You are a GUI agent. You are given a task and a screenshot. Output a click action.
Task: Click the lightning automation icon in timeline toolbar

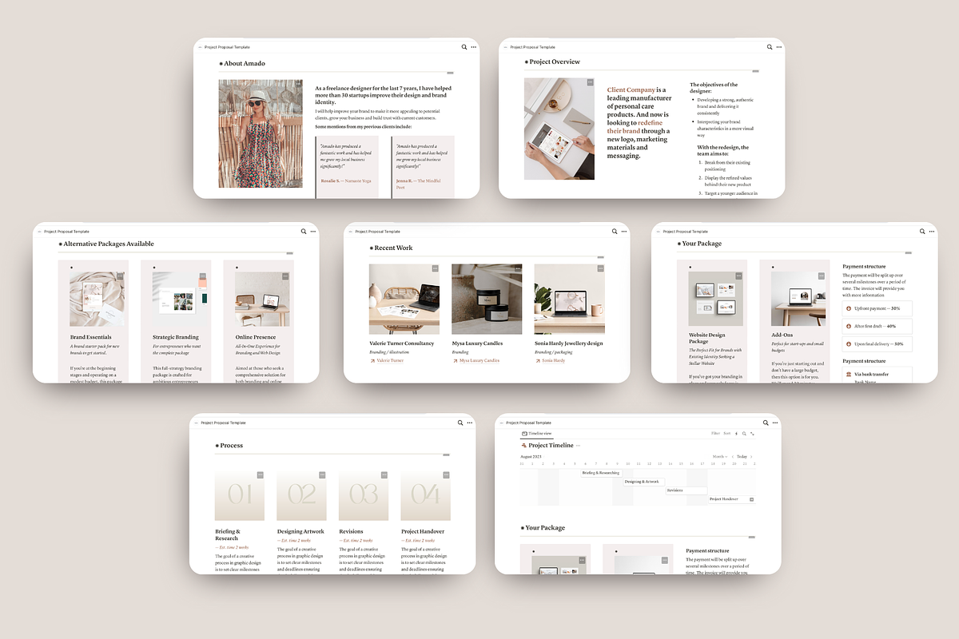click(736, 433)
